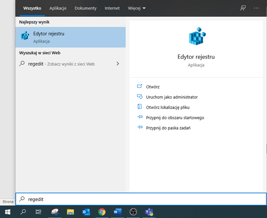Open Outlook from the taskbar
Viewport: 267px width, 218px height.
(86, 212)
